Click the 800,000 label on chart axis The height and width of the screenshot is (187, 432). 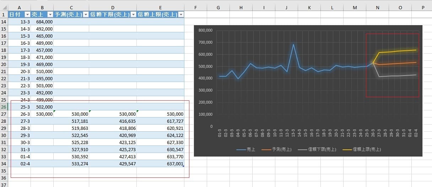click(206, 31)
